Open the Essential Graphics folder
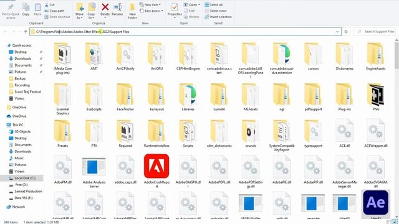 [x=62, y=100]
